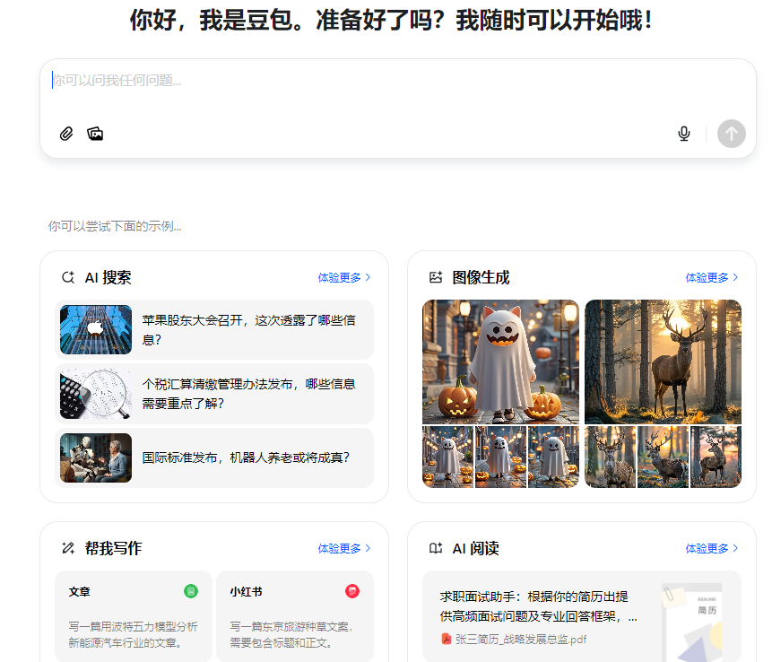Screen dimensions: 772x662
Task: Expand 体验更多 in 帮我写作
Action: point(343,548)
